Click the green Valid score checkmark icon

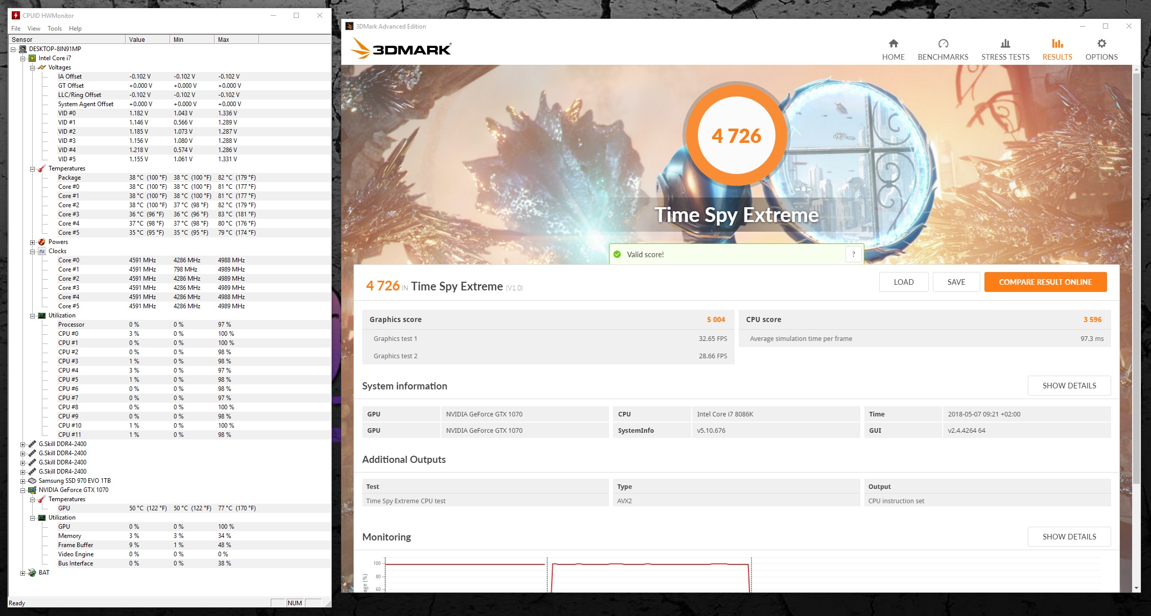pos(617,254)
